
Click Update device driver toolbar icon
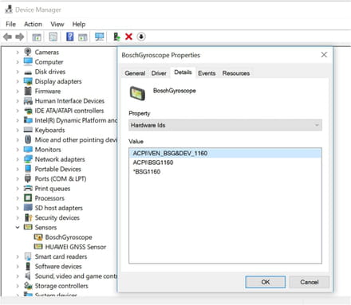click(x=116, y=37)
